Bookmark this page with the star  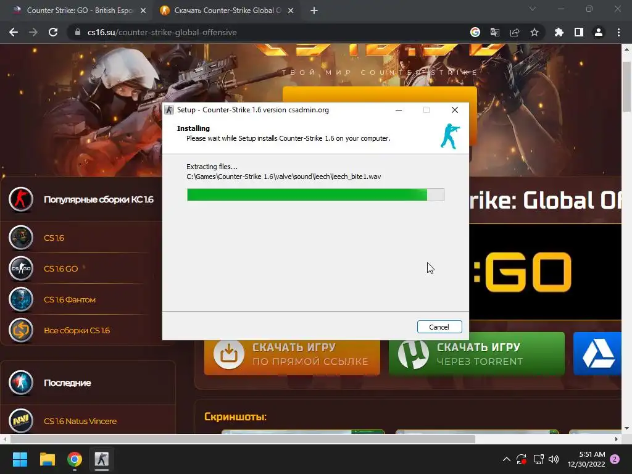(x=534, y=32)
